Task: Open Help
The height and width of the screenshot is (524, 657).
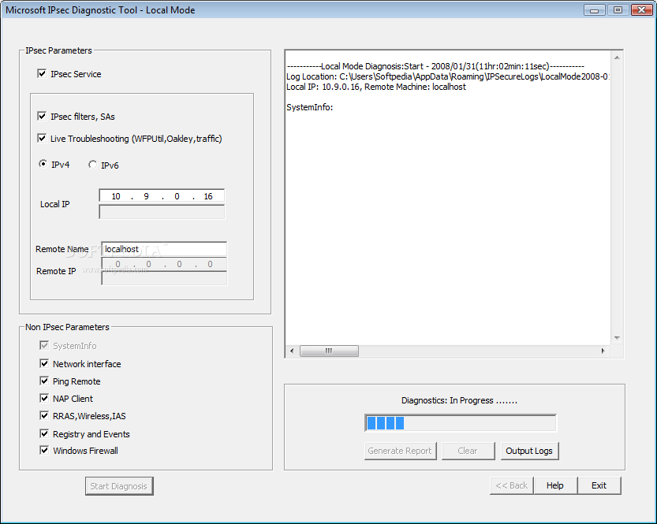Action: 555,485
